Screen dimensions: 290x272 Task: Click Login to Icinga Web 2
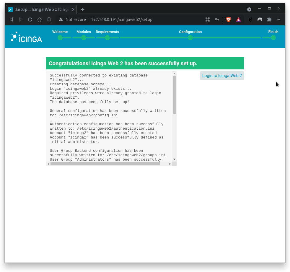tap(222, 76)
